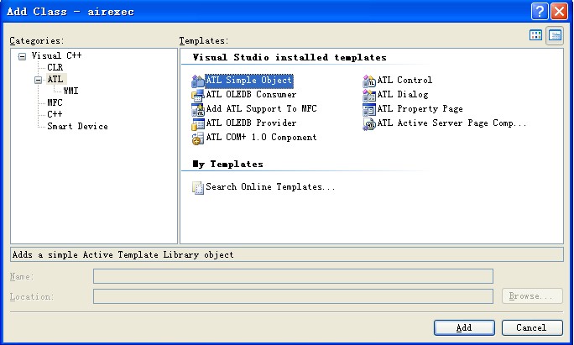Switch to large icons view

[x=536, y=35]
